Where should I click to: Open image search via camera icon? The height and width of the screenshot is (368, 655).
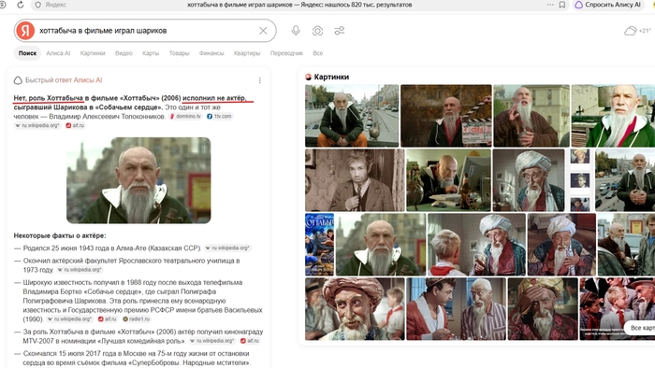tap(317, 31)
